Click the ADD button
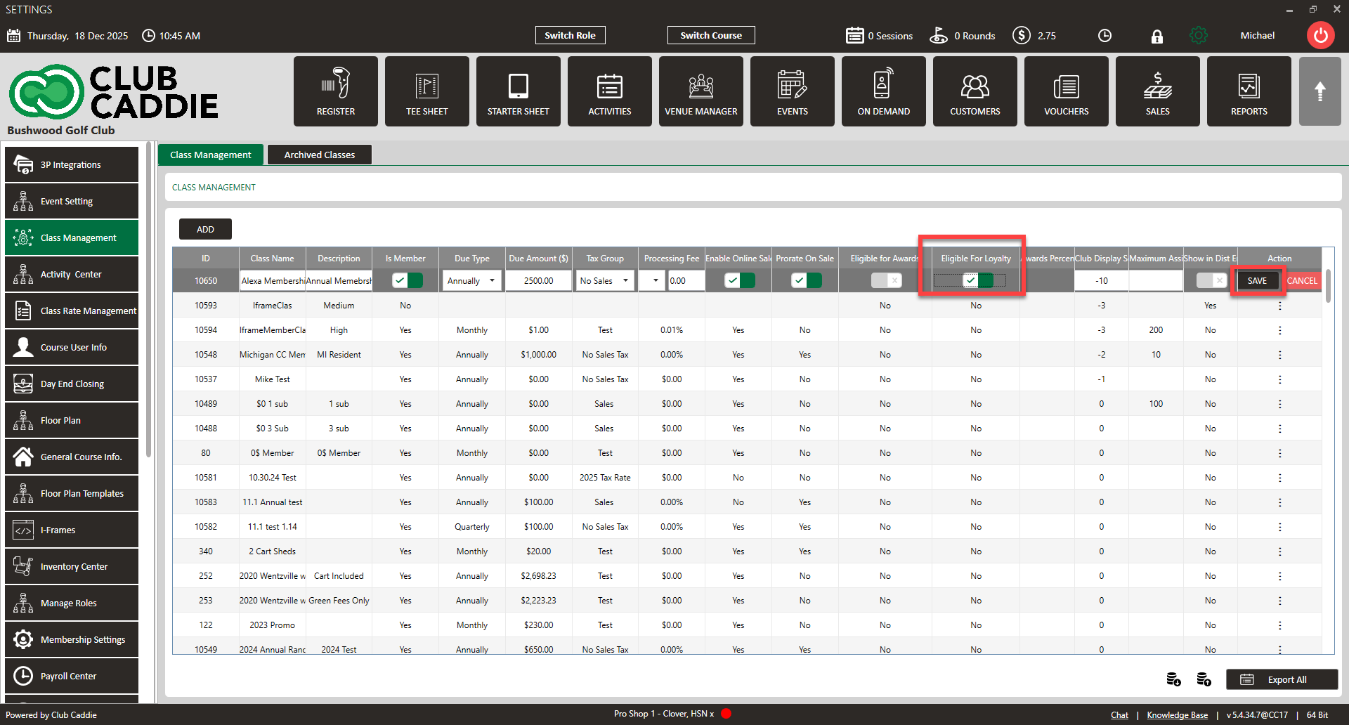The width and height of the screenshot is (1349, 725). (205, 229)
